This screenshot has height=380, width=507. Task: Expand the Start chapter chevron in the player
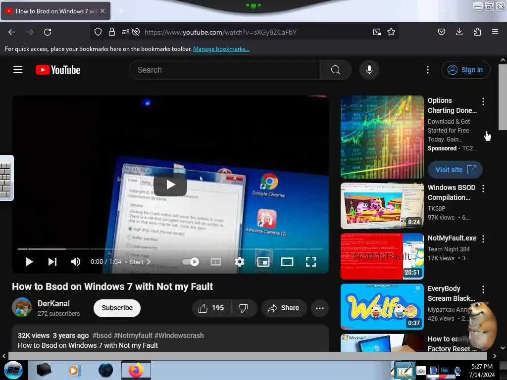coord(149,262)
